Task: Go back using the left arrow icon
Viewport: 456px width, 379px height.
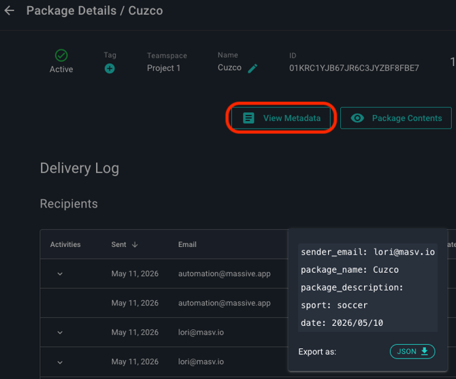Action: pos(10,11)
